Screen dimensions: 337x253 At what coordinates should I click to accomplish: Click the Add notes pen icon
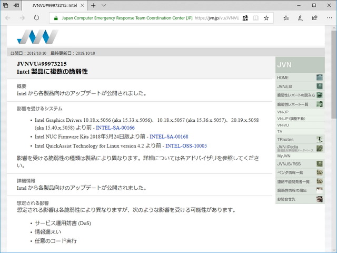(x=301, y=18)
